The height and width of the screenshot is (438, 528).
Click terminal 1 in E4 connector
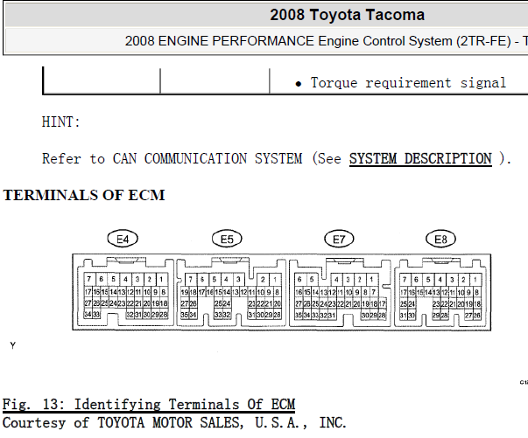[162, 279]
